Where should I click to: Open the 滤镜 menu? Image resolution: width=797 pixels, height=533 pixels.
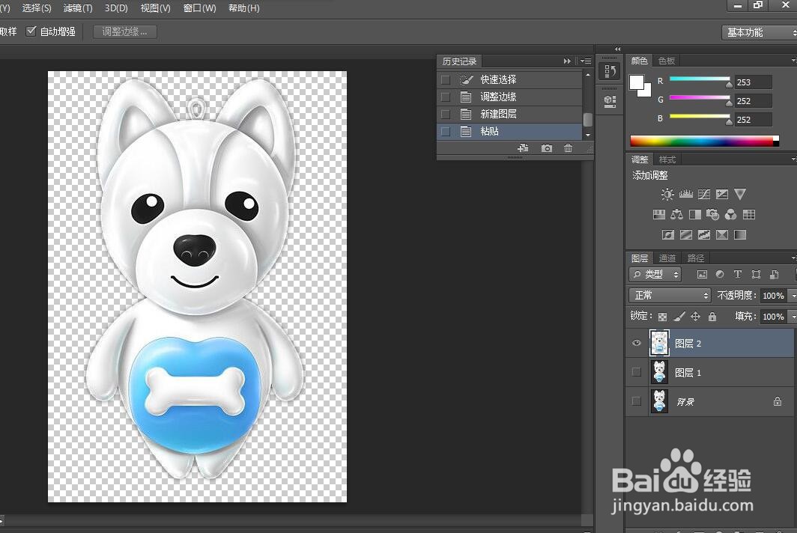pos(77,8)
